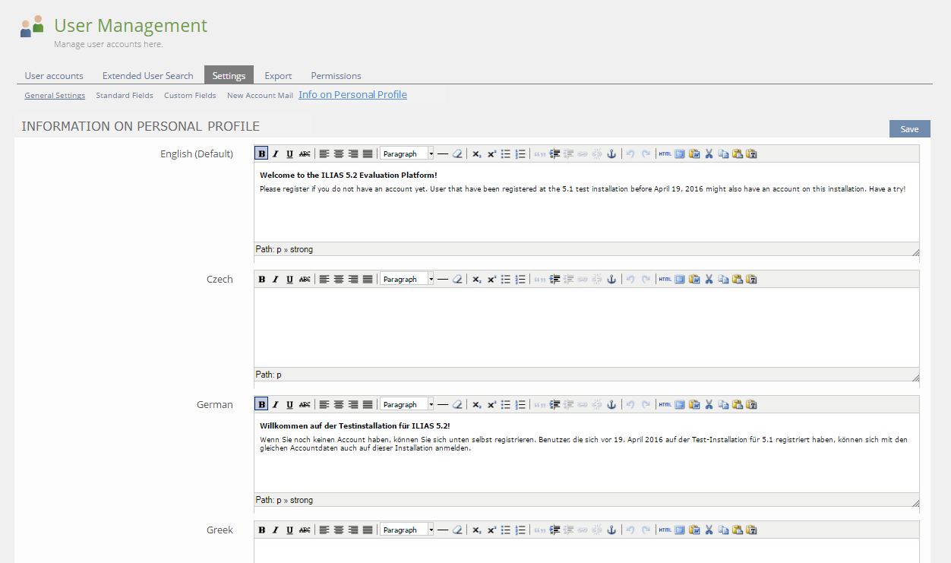Center align text in the German editor

(x=339, y=404)
